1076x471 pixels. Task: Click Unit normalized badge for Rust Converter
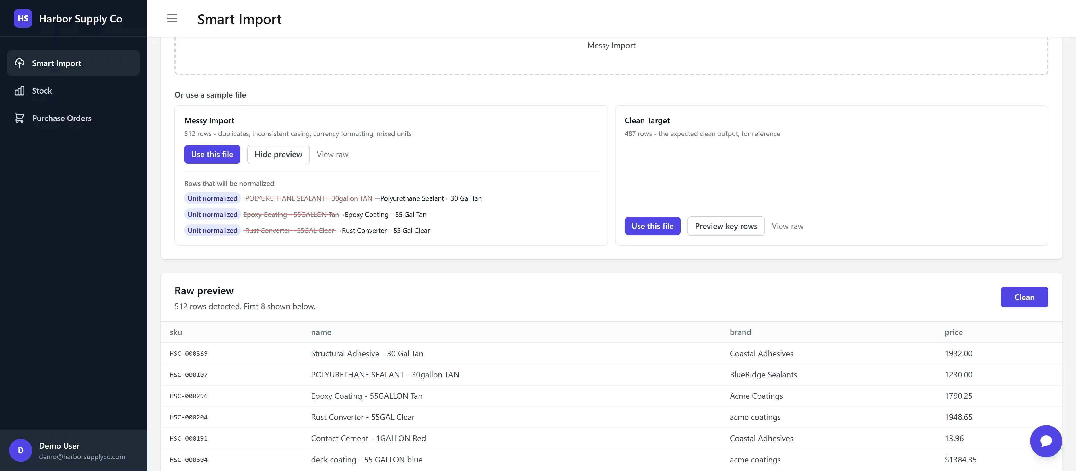pos(212,231)
